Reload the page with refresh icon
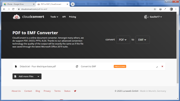Viewport: 180px width, 101px height. click(x=13, y=9)
